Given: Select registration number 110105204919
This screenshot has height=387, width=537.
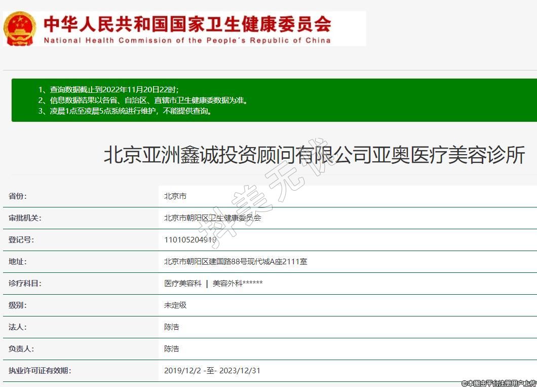Looking at the screenshot, I should [x=190, y=240].
